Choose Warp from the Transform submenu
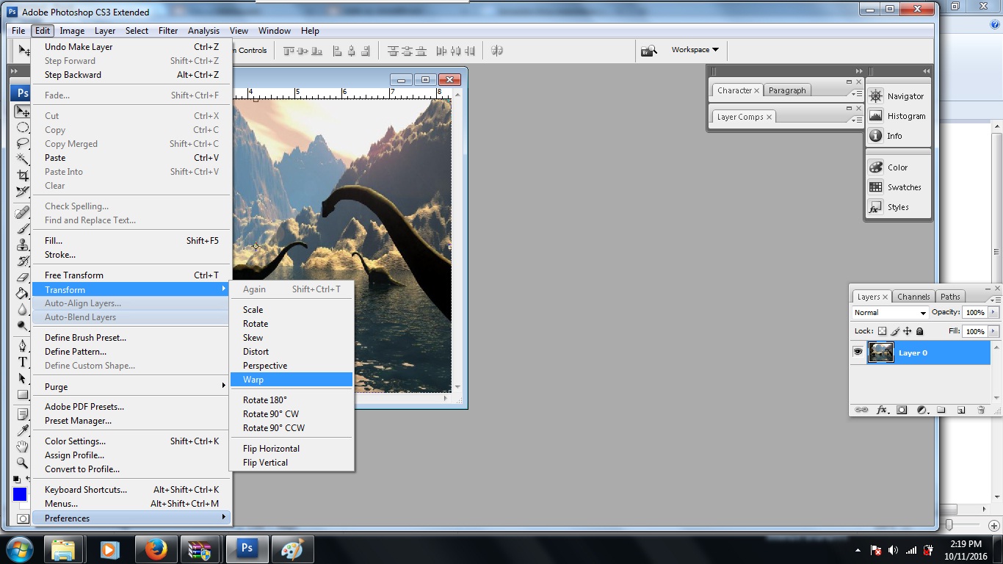 (x=253, y=380)
